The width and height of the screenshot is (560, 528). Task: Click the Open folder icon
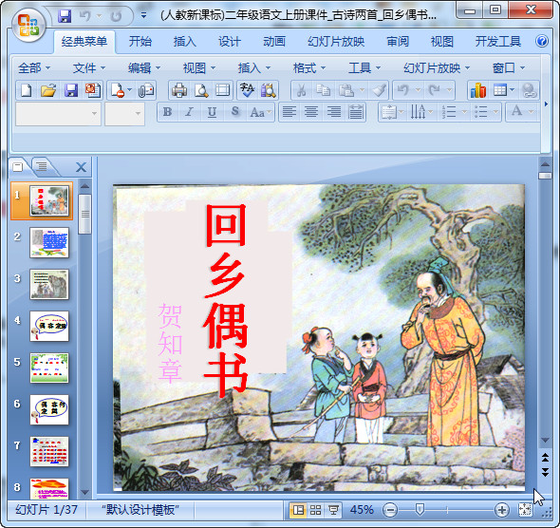[48, 90]
